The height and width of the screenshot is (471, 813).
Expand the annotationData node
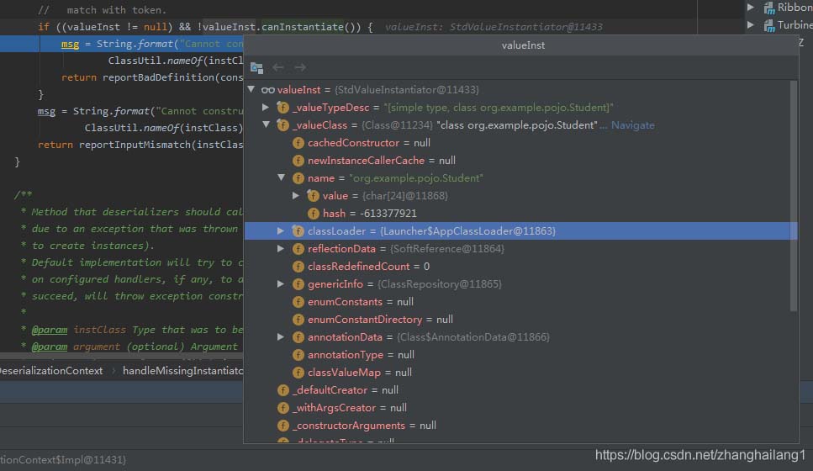[281, 337]
